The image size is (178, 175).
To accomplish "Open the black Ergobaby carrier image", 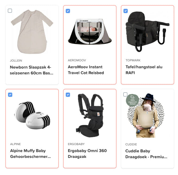I will pyautogui.click(x=90, y=116).
